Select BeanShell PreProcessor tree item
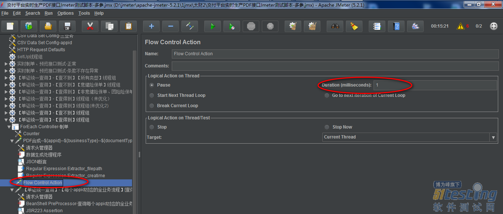Image resolution: width=503 pixels, height=214 pixels. tap(79, 204)
